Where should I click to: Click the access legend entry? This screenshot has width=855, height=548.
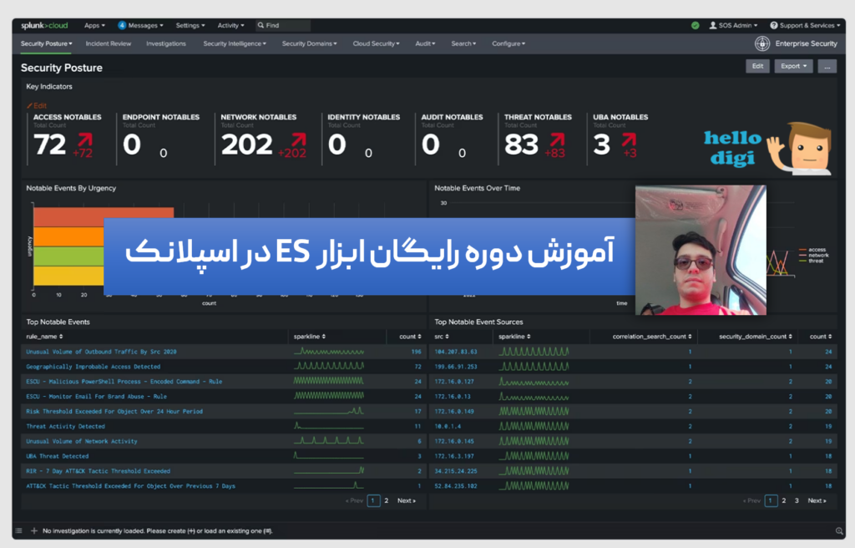pos(812,250)
